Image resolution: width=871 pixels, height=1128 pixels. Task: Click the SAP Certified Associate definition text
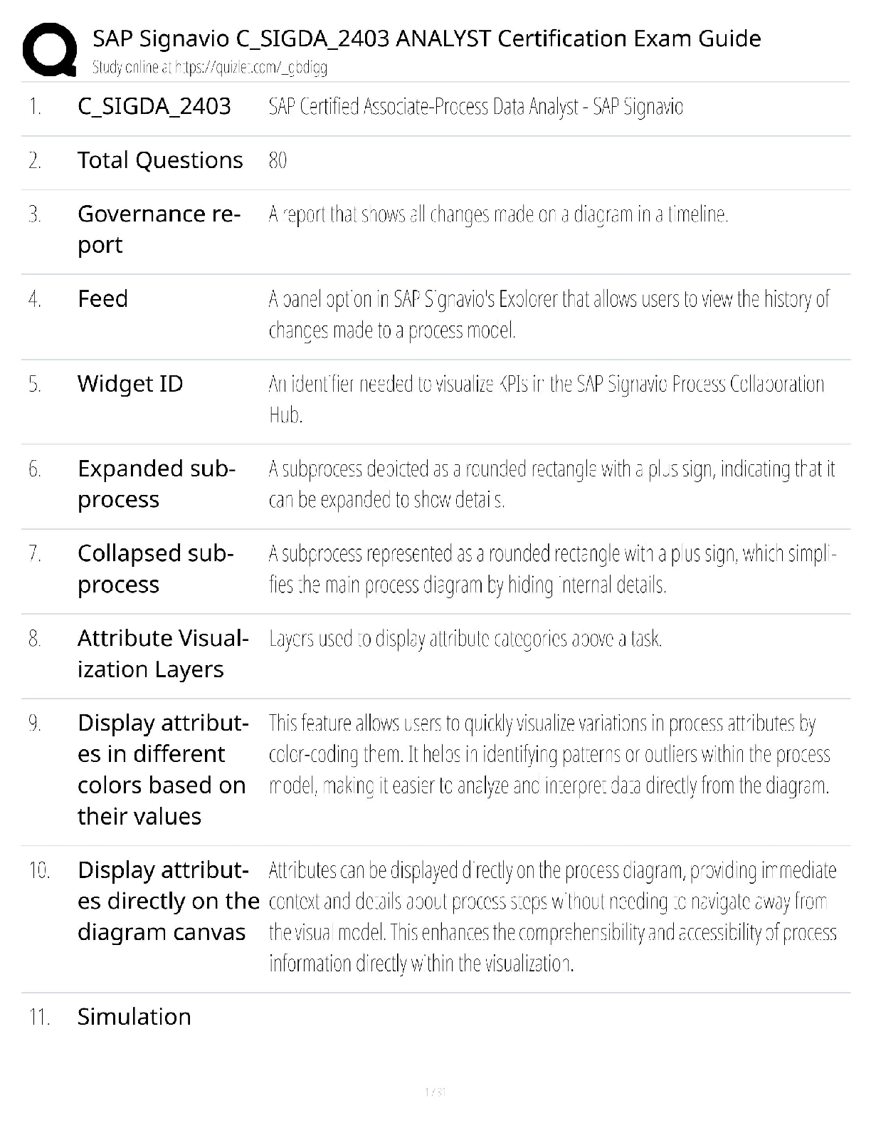tap(475, 107)
